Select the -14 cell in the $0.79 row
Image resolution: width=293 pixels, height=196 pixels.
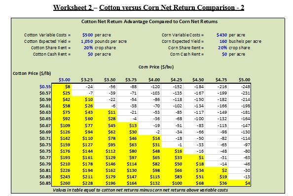pyautogui.click(x=217, y=164)
